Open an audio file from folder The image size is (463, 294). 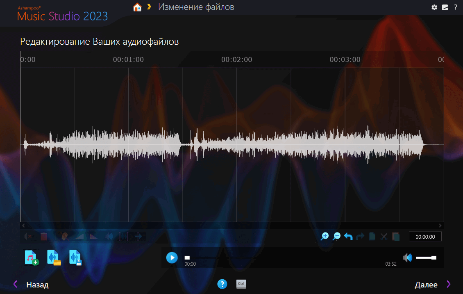54,258
